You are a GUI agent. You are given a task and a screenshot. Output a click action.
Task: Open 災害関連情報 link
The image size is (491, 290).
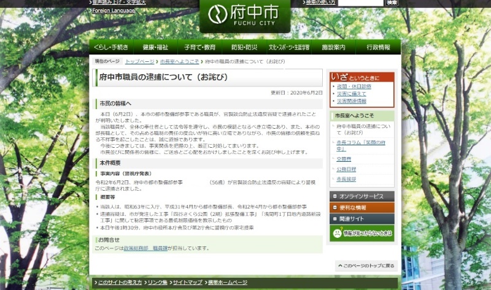point(351,101)
